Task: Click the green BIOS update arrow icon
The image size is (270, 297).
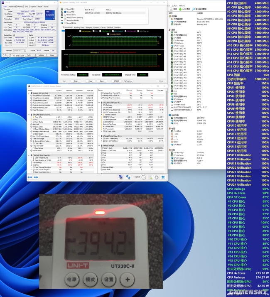Action: (x=180, y=9)
